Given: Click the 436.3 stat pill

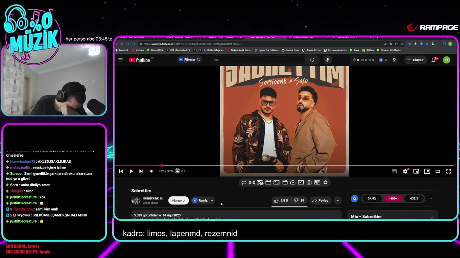Looking at the screenshot, I should (414, 198).
